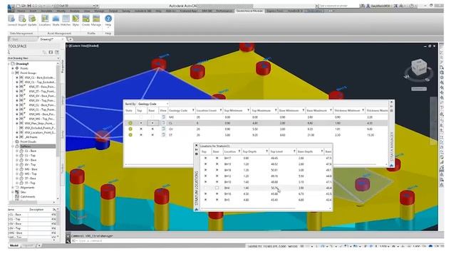The image size is (456, 256).
Task: Click the view icon in the MG stratum row
Action: (x=163, y=117)
